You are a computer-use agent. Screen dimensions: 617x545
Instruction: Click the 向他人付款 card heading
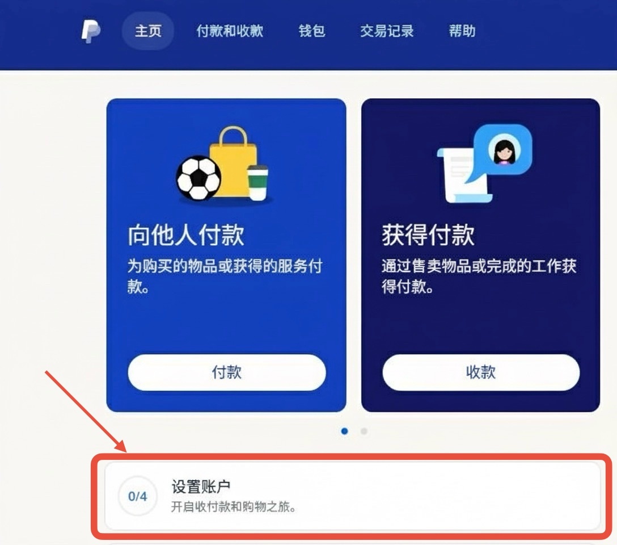point(186,235)
